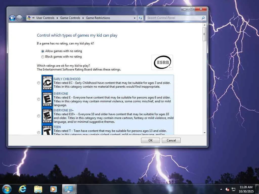This screenshot has width=259, height=194.
Task: Click the ESRB logo image
Action: (x=162, y=62)
